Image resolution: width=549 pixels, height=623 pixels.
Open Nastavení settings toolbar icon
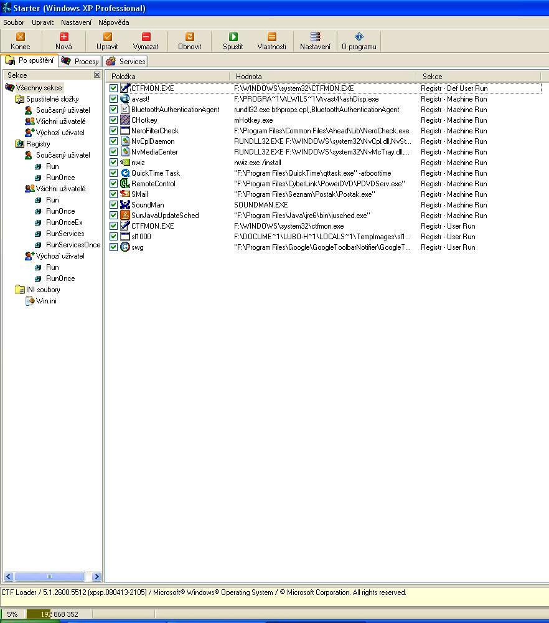[x=315, y=37]
